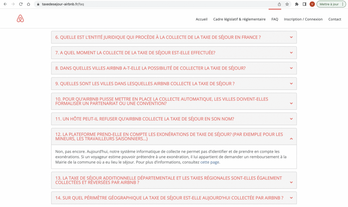
Task: Reload the page with the refresh icon
Action: (x=21, y=4)
